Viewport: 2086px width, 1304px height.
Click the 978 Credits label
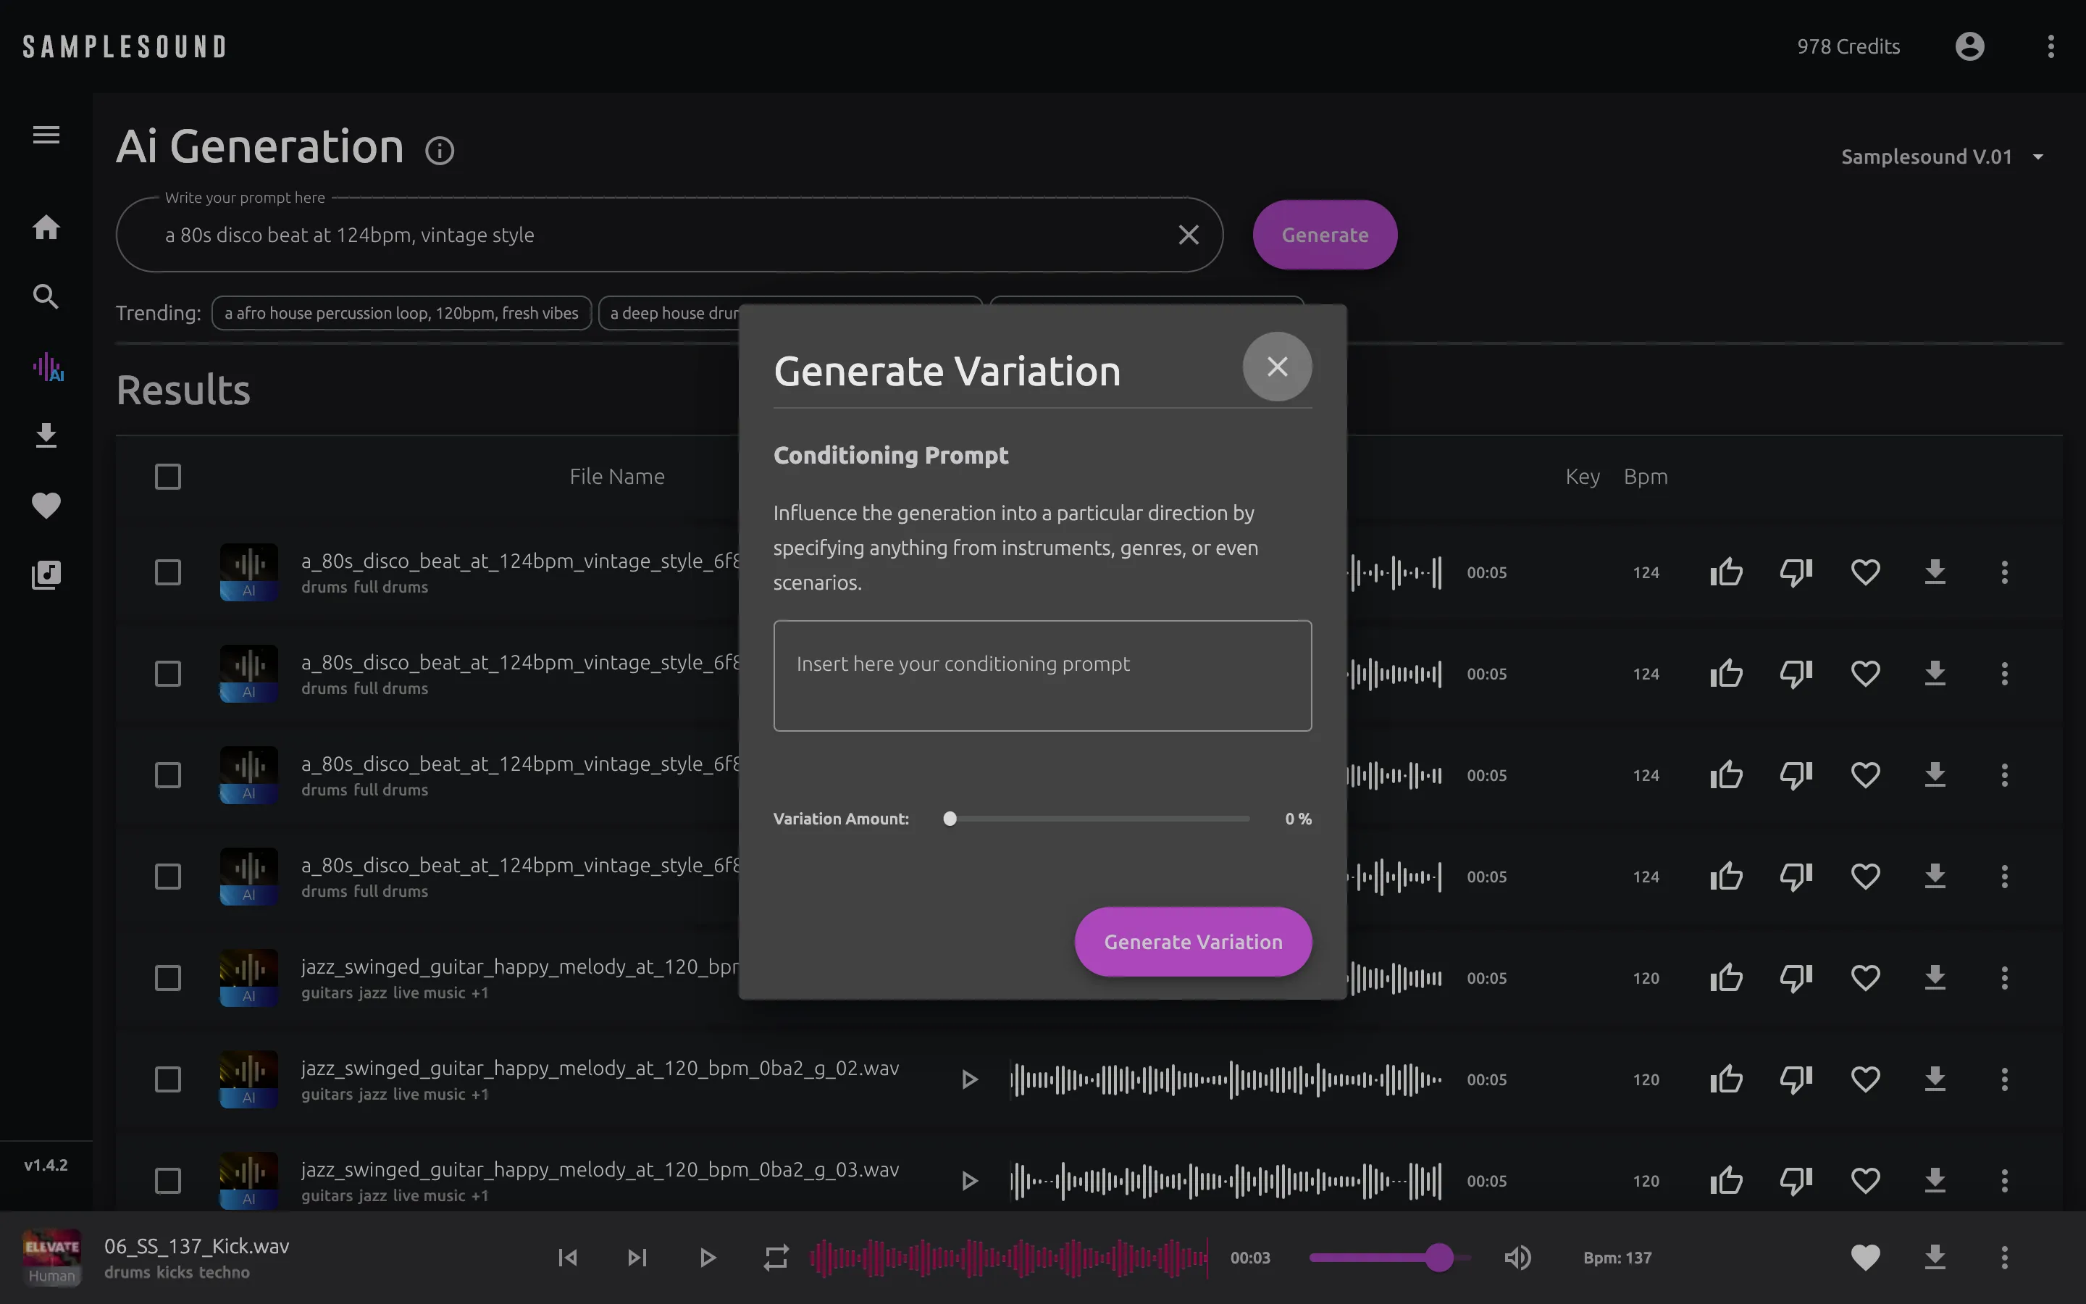point(1848,46)
